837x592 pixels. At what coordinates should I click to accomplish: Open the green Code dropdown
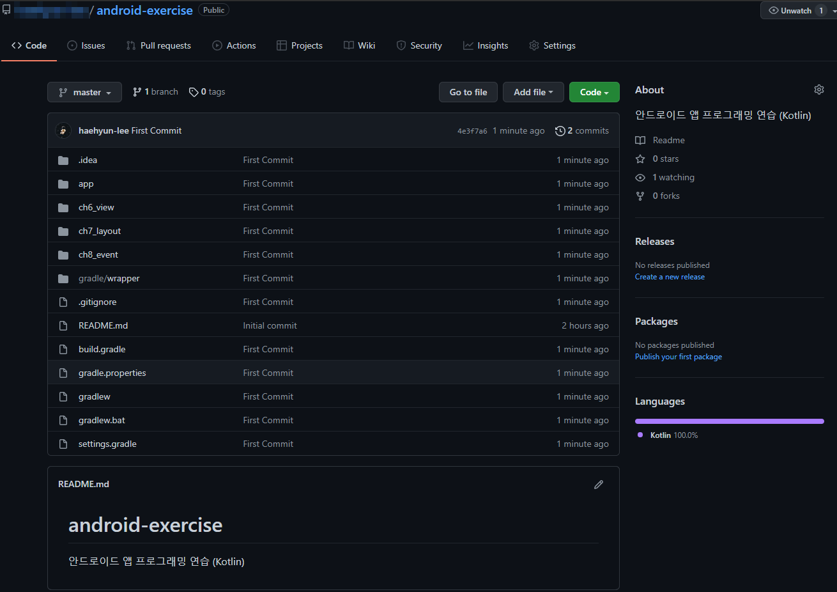[594, 92]
